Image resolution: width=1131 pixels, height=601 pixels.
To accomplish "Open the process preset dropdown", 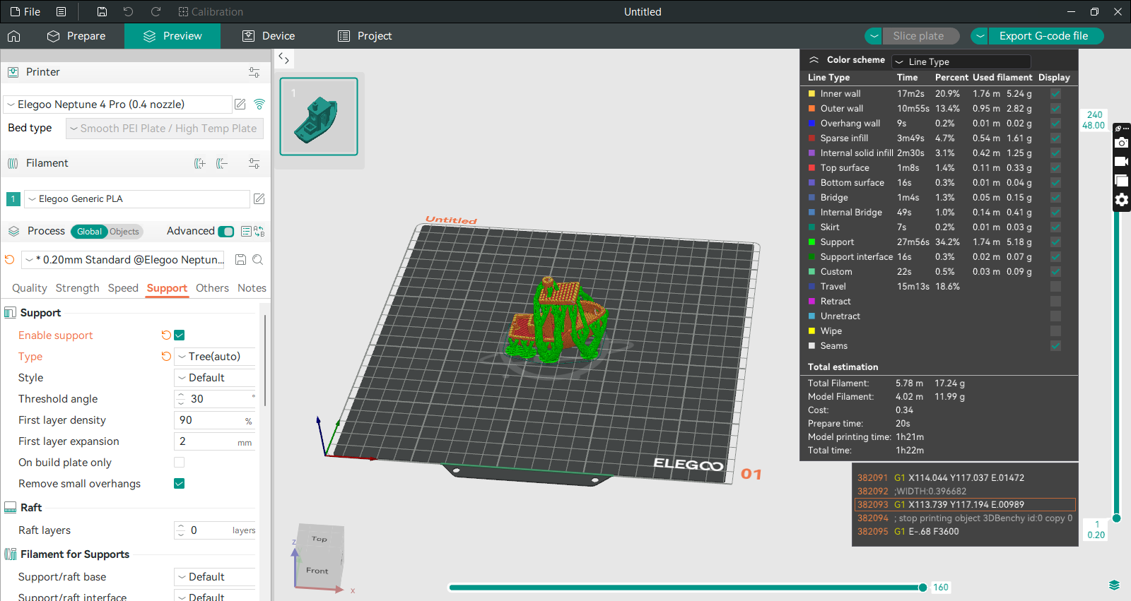I will [123, 260].
